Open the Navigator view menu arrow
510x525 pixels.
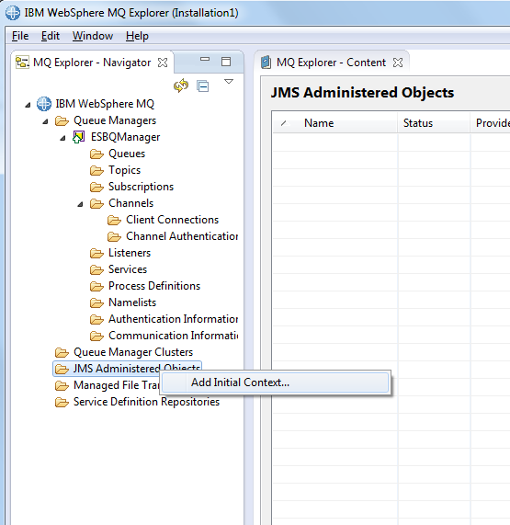229,81
